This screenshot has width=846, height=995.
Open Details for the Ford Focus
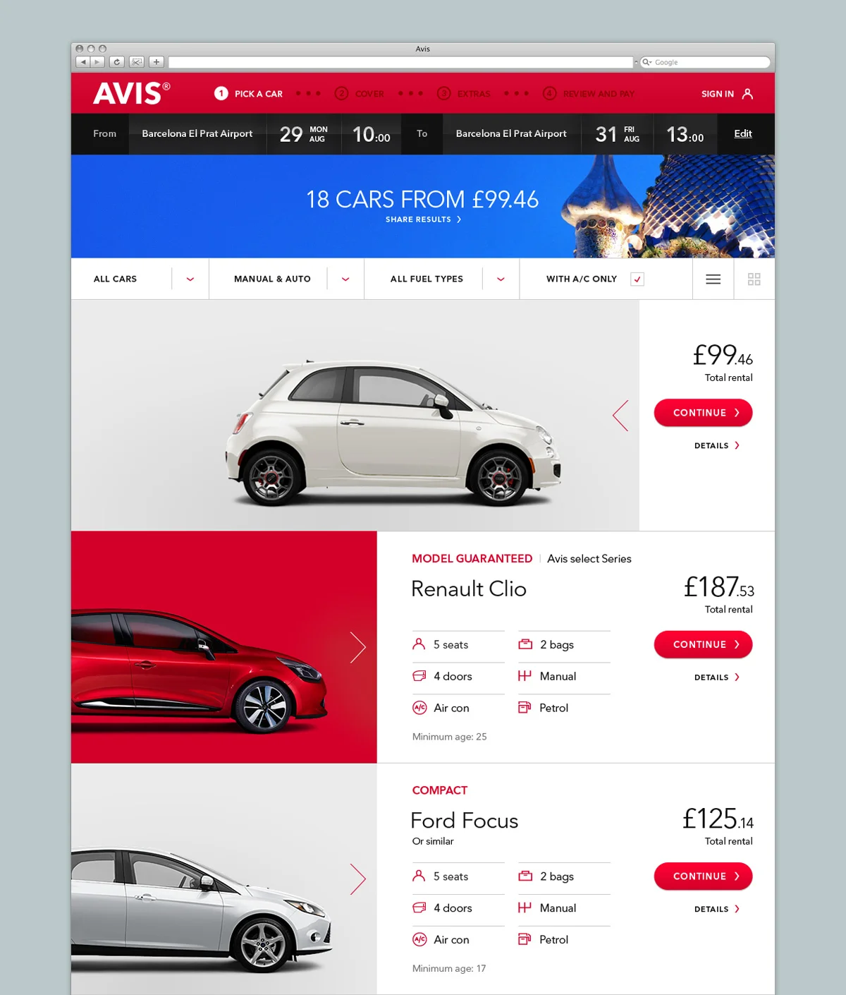click(717, 909)
